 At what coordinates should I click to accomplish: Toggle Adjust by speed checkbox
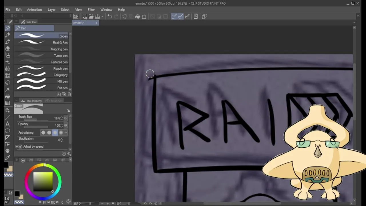click(x=20, y=146)
